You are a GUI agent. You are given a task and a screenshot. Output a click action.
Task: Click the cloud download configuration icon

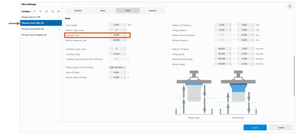(34, 11)
